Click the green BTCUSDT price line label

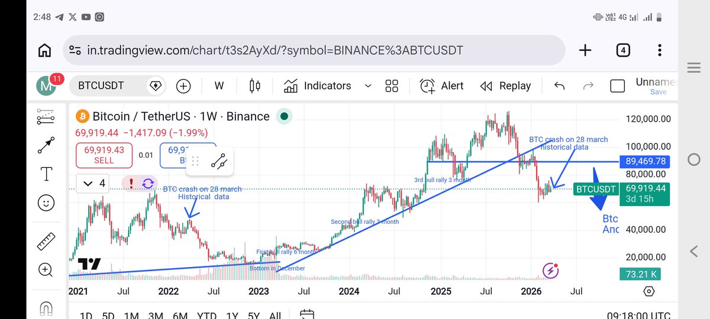click(596, 189)
